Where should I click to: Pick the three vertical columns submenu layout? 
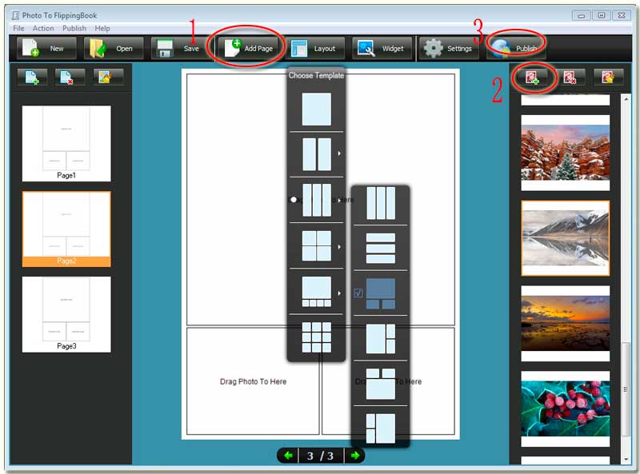pyautogui.click(x=381, y=203)
